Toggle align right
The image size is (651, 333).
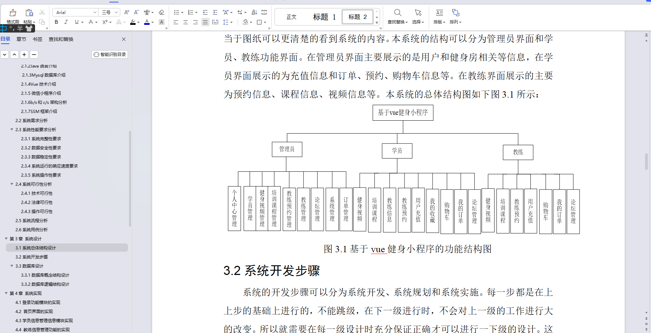click(x=195, y=22)
